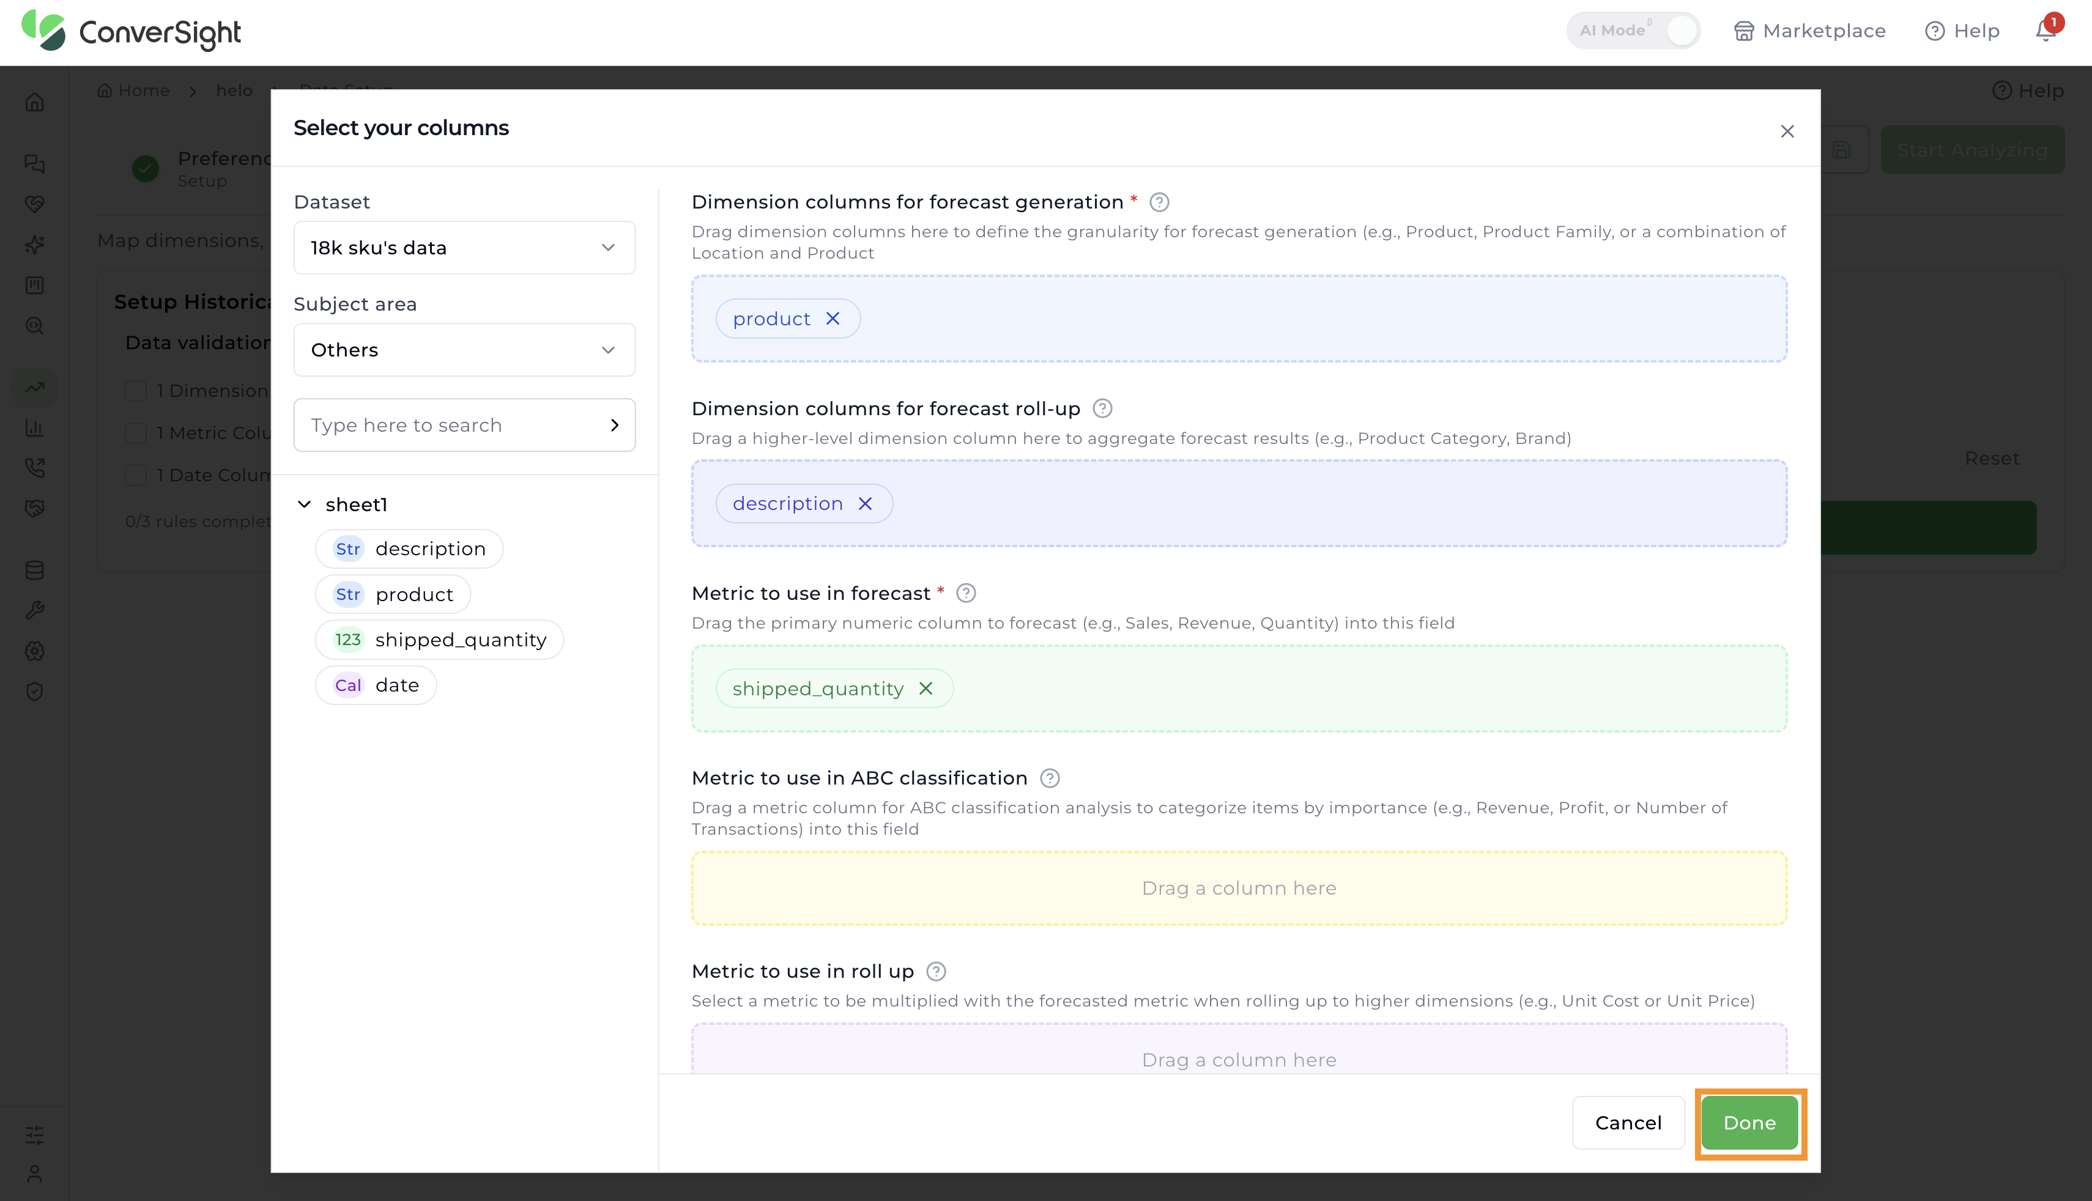Viewport: 2092px width, 1201px height.
Task: Select the date column chip in sheet1
Action: [x=376, y=685]
